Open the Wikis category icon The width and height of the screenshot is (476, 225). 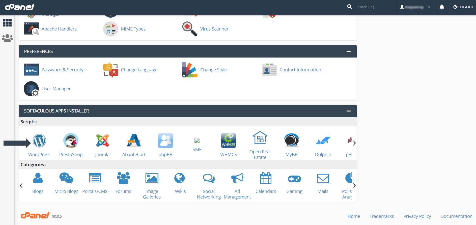coord(180,178)
